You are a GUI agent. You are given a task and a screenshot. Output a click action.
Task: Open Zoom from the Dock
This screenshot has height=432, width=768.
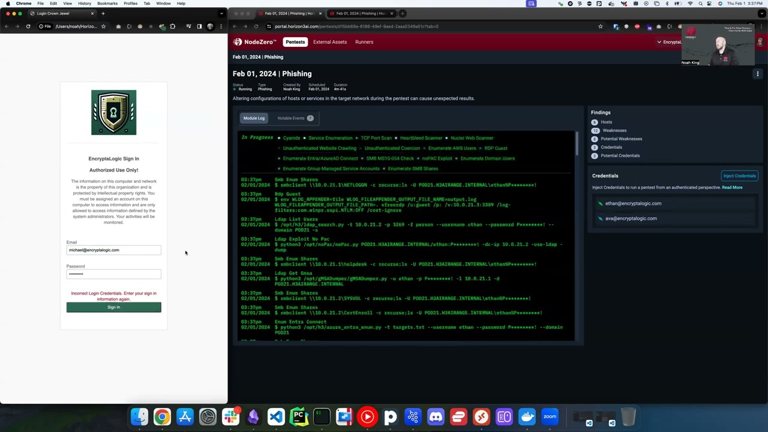550,416
